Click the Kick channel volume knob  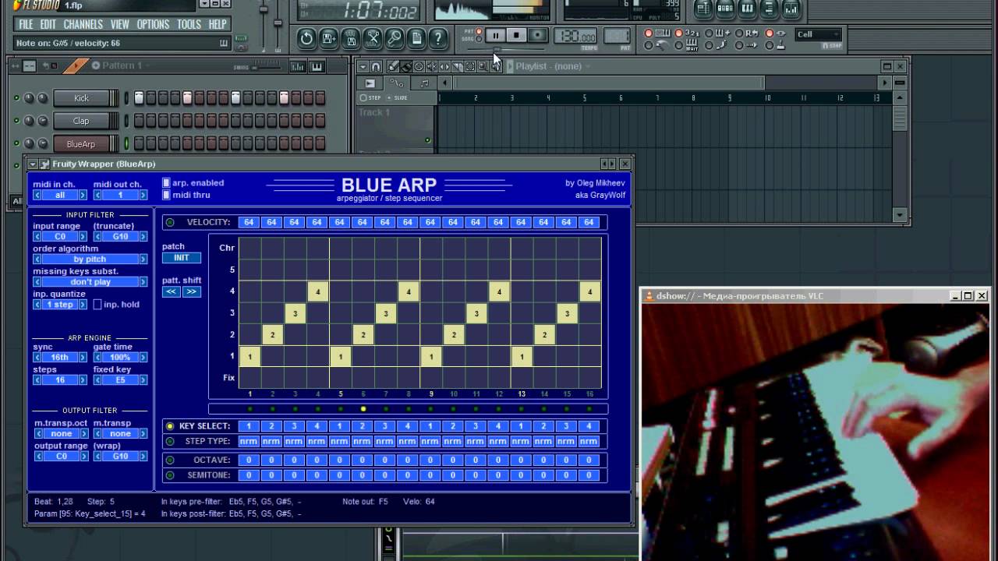click(42, 98)
